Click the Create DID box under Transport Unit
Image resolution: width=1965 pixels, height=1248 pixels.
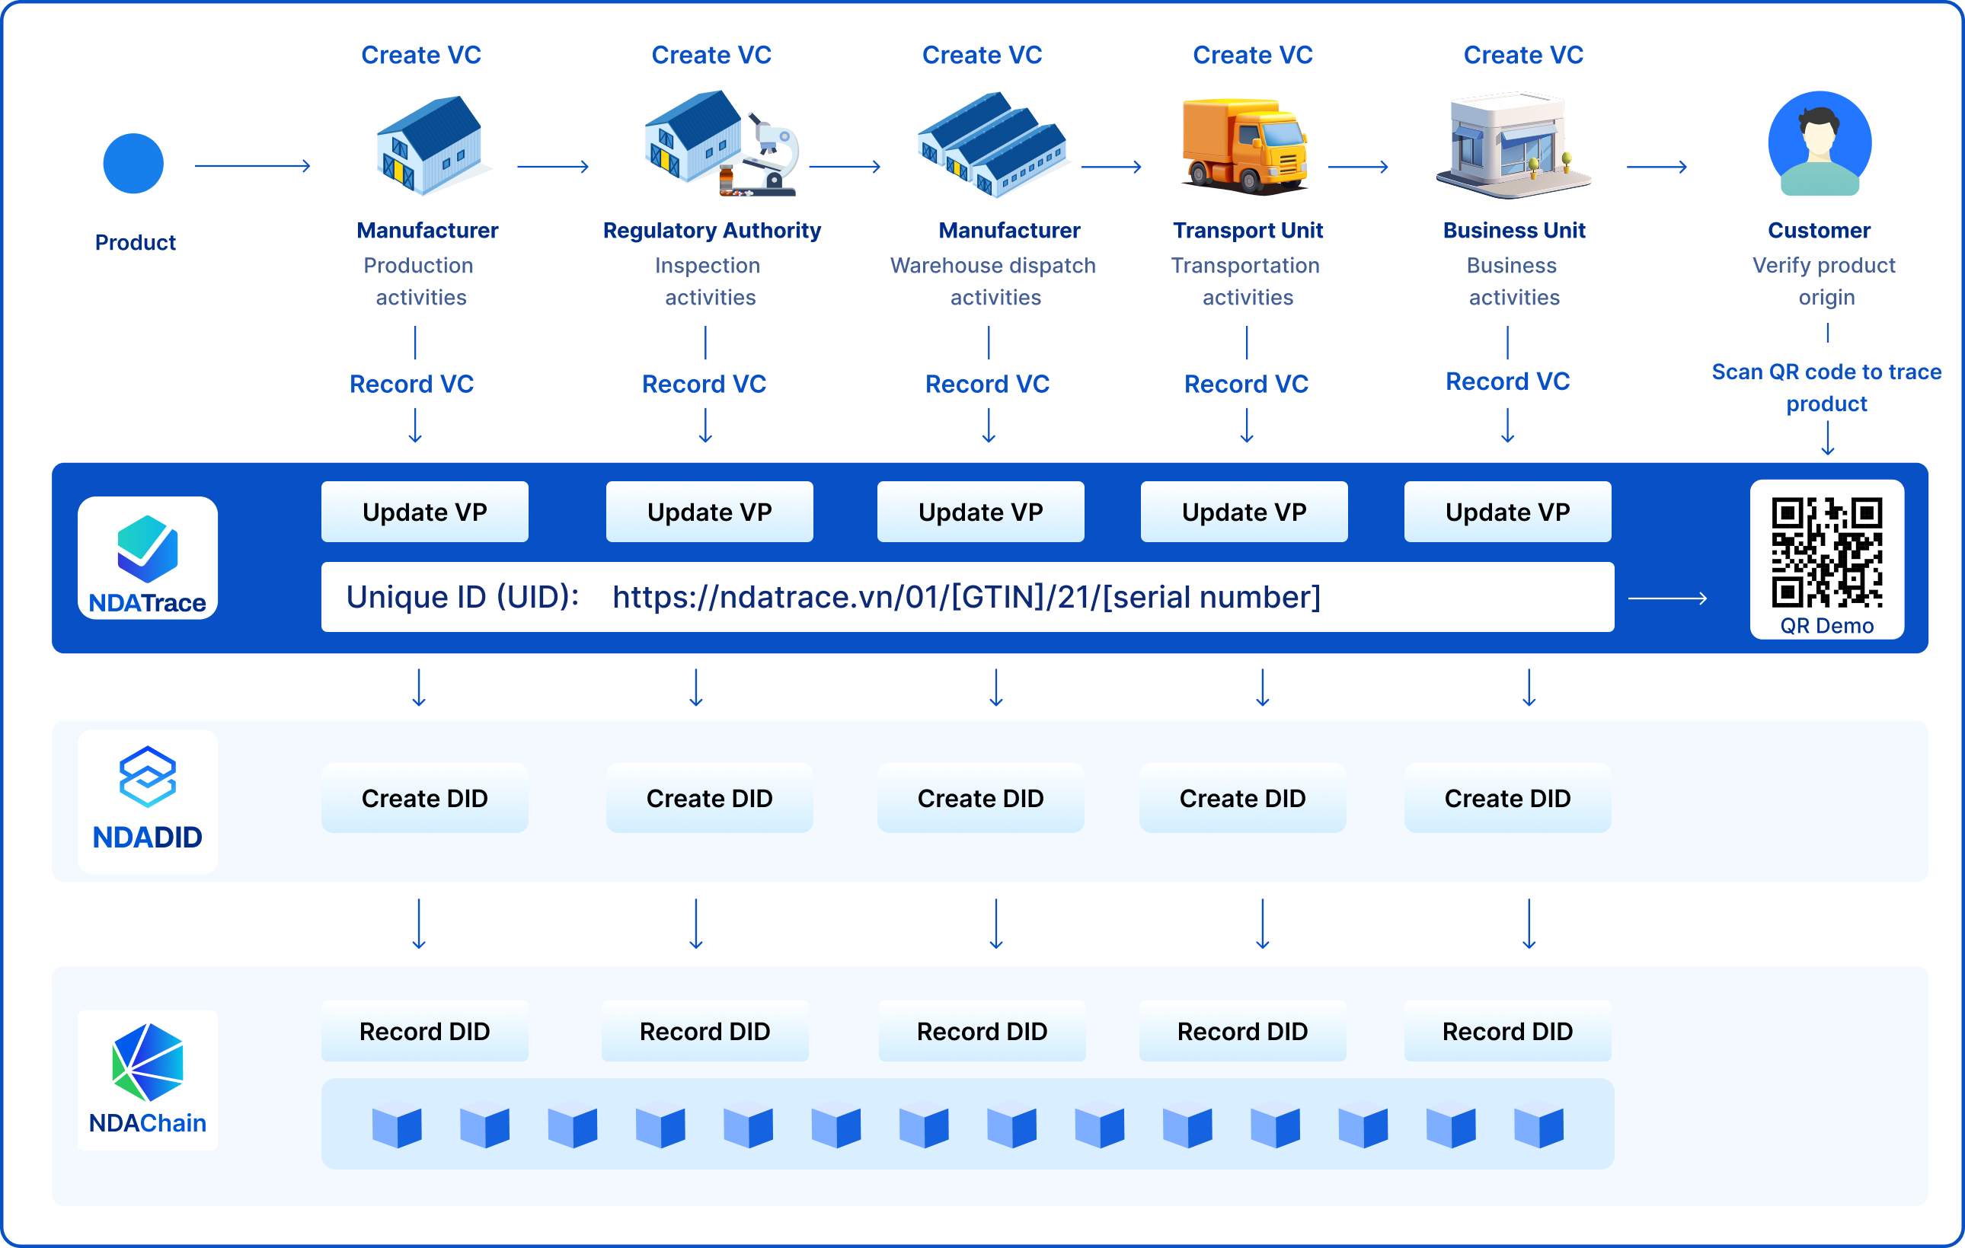pyautogui.click(x=1241, y=798)
